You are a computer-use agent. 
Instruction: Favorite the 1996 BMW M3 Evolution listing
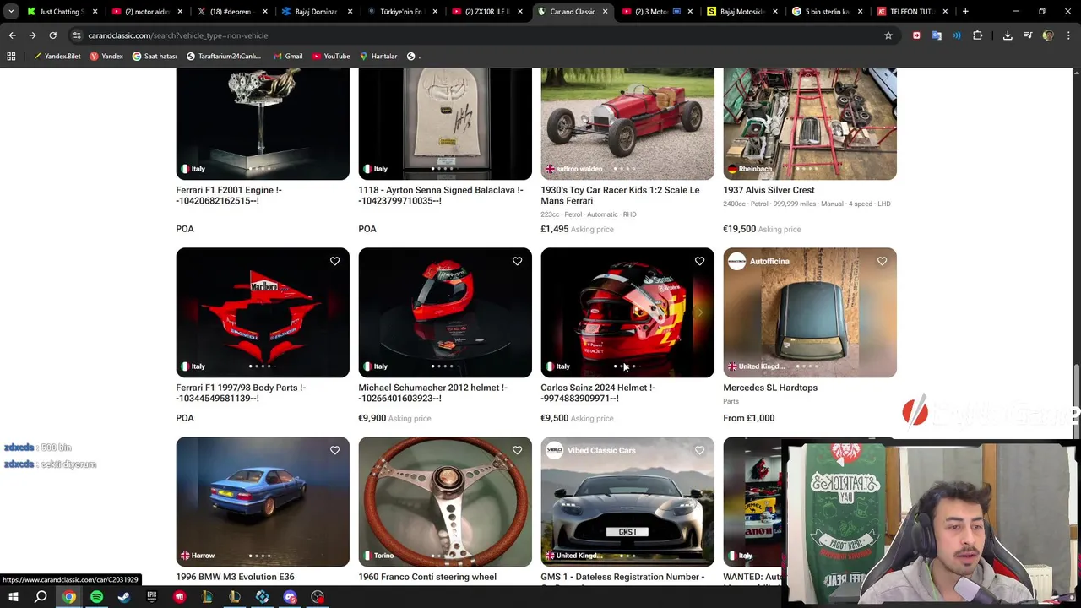point(334,450)
